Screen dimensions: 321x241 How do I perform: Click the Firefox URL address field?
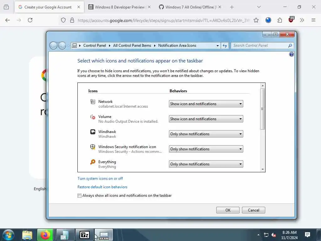163,20
